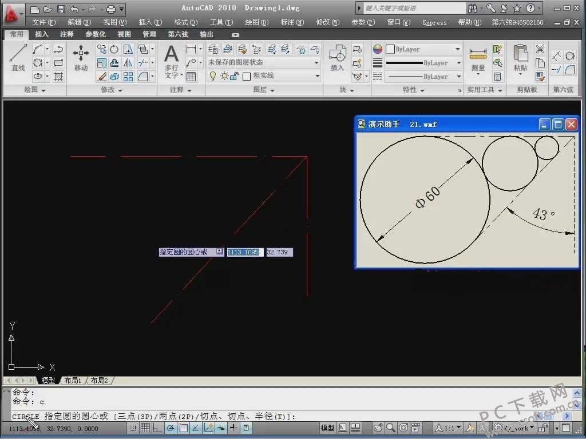This screenshot has height=439, width=586.
Task: Open the File (文件) menu
Action: point(43,22)
